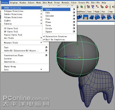Expand the Cameras submenu
This screenshot has height=110, width=115.
coord(22,24)
